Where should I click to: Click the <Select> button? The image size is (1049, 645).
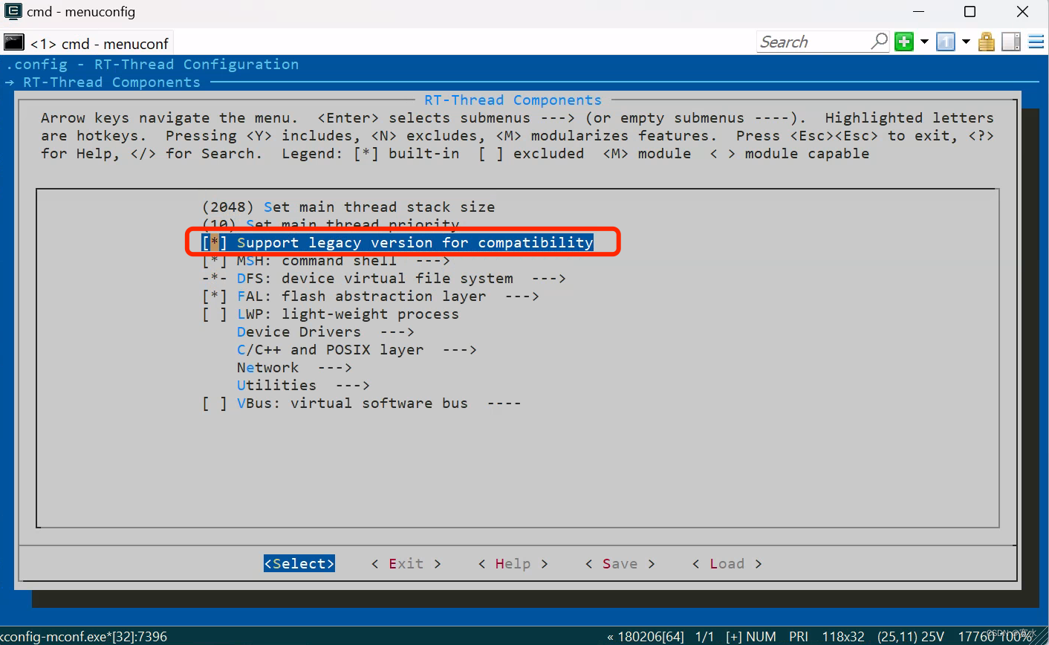point(299,563)
